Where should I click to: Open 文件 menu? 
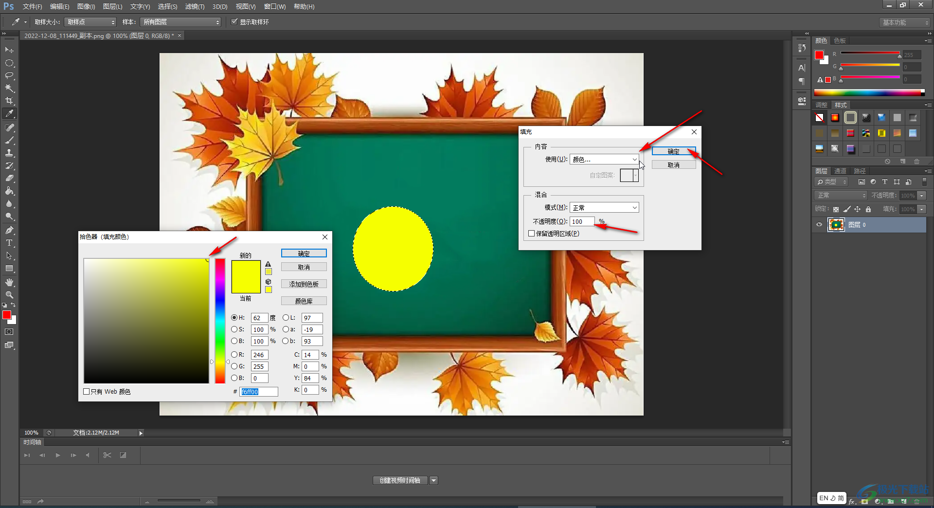pyautogui.click(x=32, y=7)
